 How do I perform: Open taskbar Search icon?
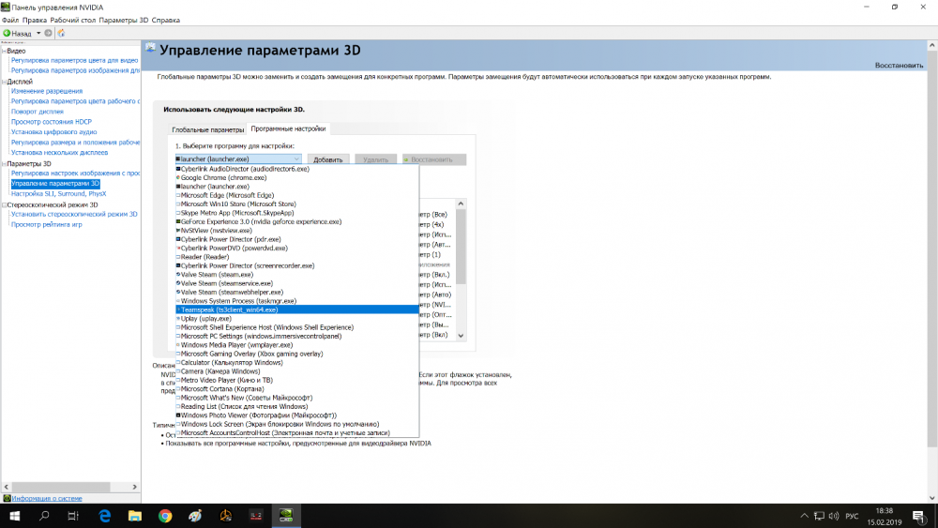click(44, 516)
